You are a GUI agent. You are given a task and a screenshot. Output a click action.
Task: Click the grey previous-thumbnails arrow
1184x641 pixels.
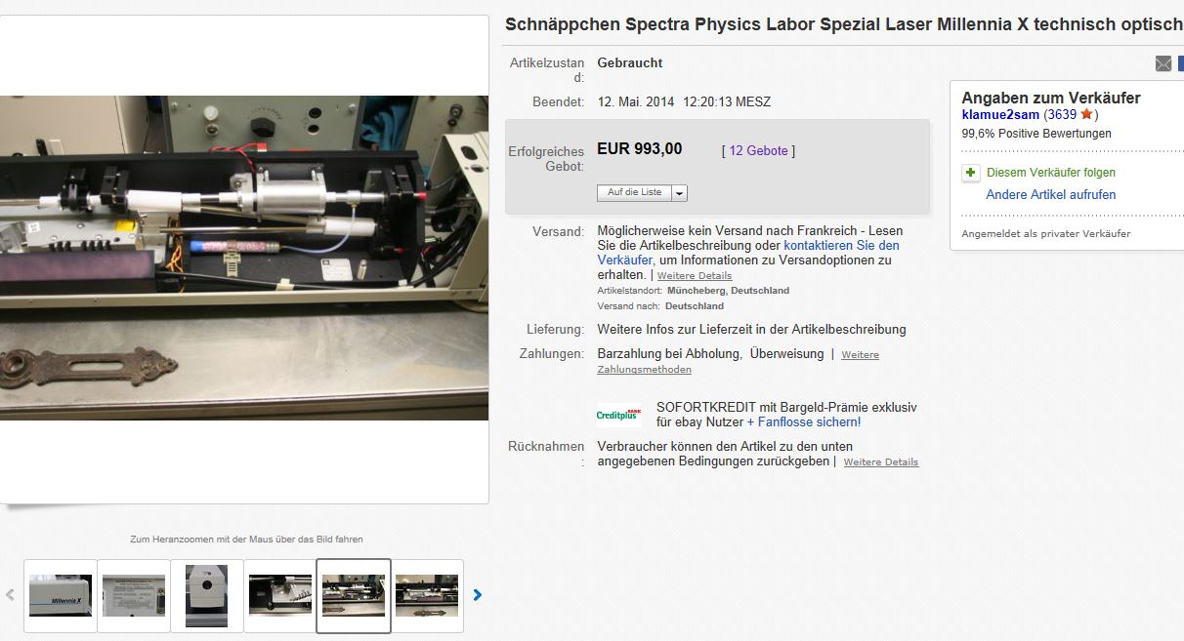click(11, 594)
